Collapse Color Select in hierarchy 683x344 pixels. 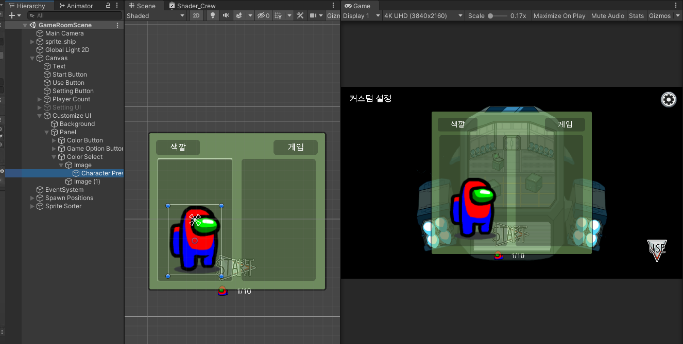point(54,157)
